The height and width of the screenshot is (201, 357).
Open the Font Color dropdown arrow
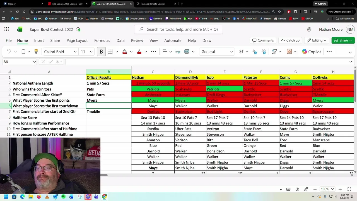pos(146,52)
